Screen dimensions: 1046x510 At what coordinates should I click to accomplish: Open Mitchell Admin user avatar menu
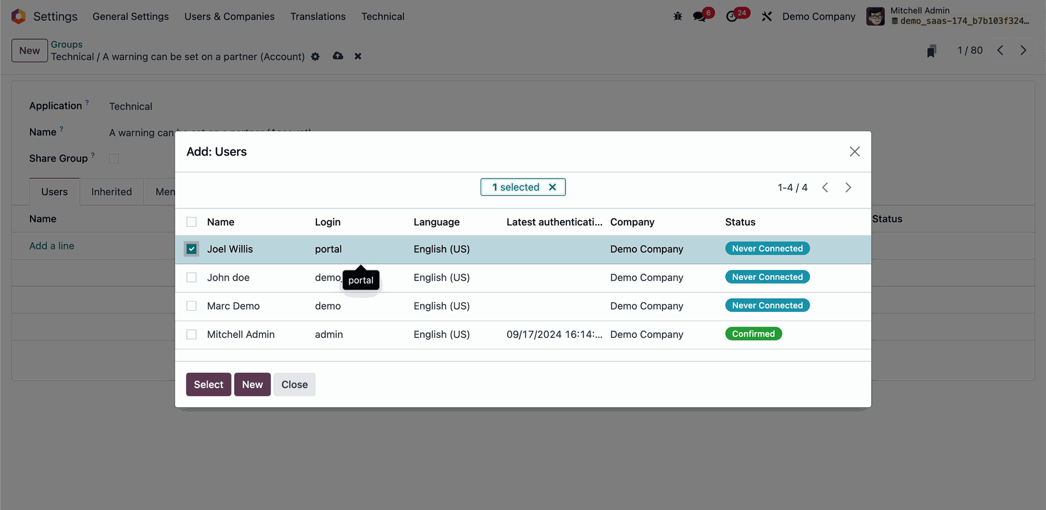click(875, 16)
